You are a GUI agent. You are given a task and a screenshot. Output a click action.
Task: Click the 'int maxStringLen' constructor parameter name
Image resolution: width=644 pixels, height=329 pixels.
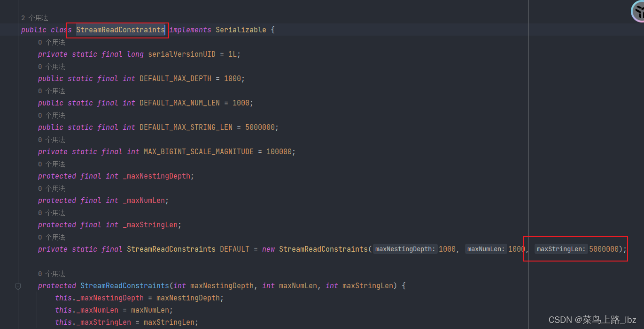click(368, 286)
